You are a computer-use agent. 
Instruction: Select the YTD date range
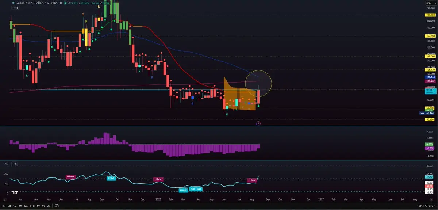(32, 206)
